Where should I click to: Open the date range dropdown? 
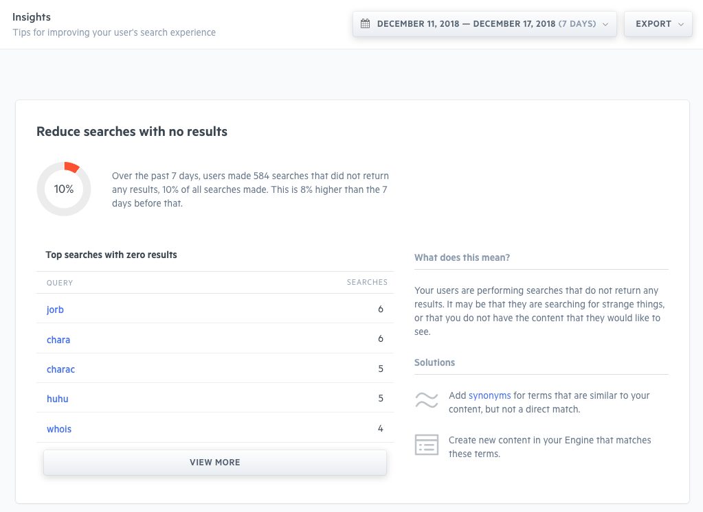tap(484, 24)
